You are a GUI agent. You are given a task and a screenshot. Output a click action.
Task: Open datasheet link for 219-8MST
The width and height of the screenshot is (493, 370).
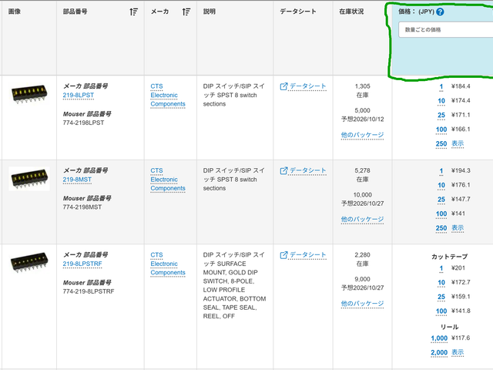tap(307, 170)
